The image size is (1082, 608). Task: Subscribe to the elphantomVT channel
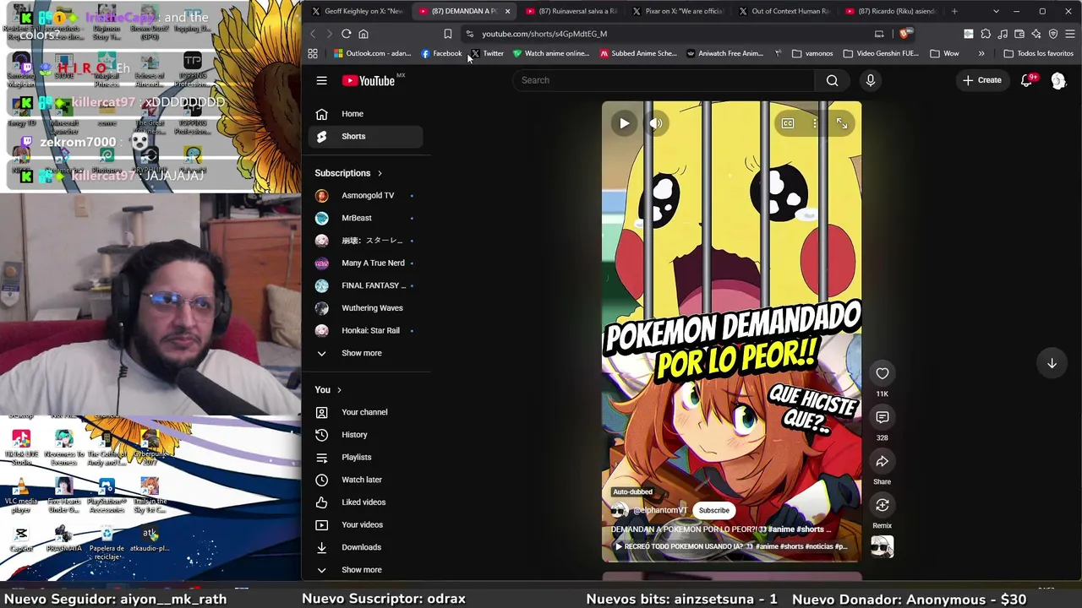713,510
